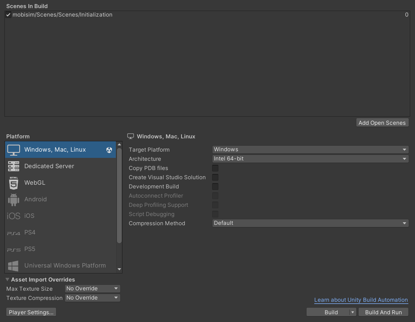Enable Development Build checkbox

tap(215, 187)
